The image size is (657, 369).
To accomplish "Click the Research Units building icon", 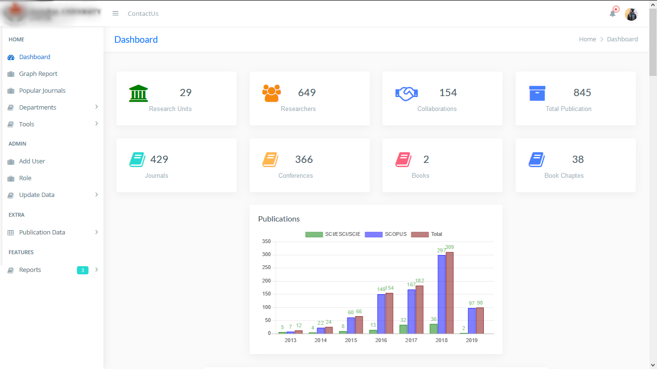I will pos(139,93).
